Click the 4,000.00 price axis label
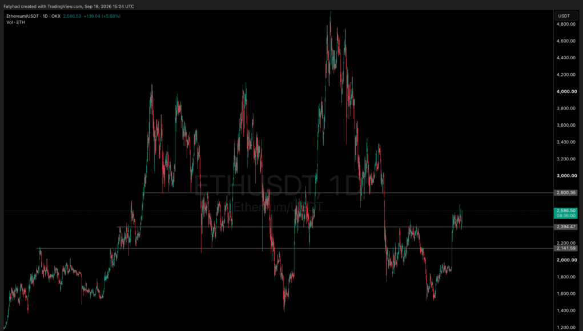This screenshot has width=583, height=331. [x=566, y=91]
